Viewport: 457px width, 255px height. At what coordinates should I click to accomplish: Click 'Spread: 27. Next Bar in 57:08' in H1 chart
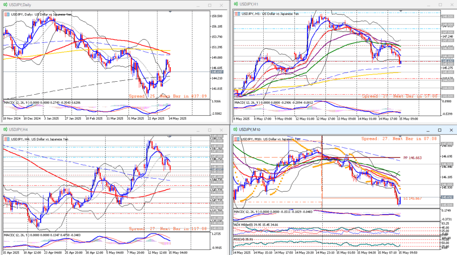coord(400,96)
